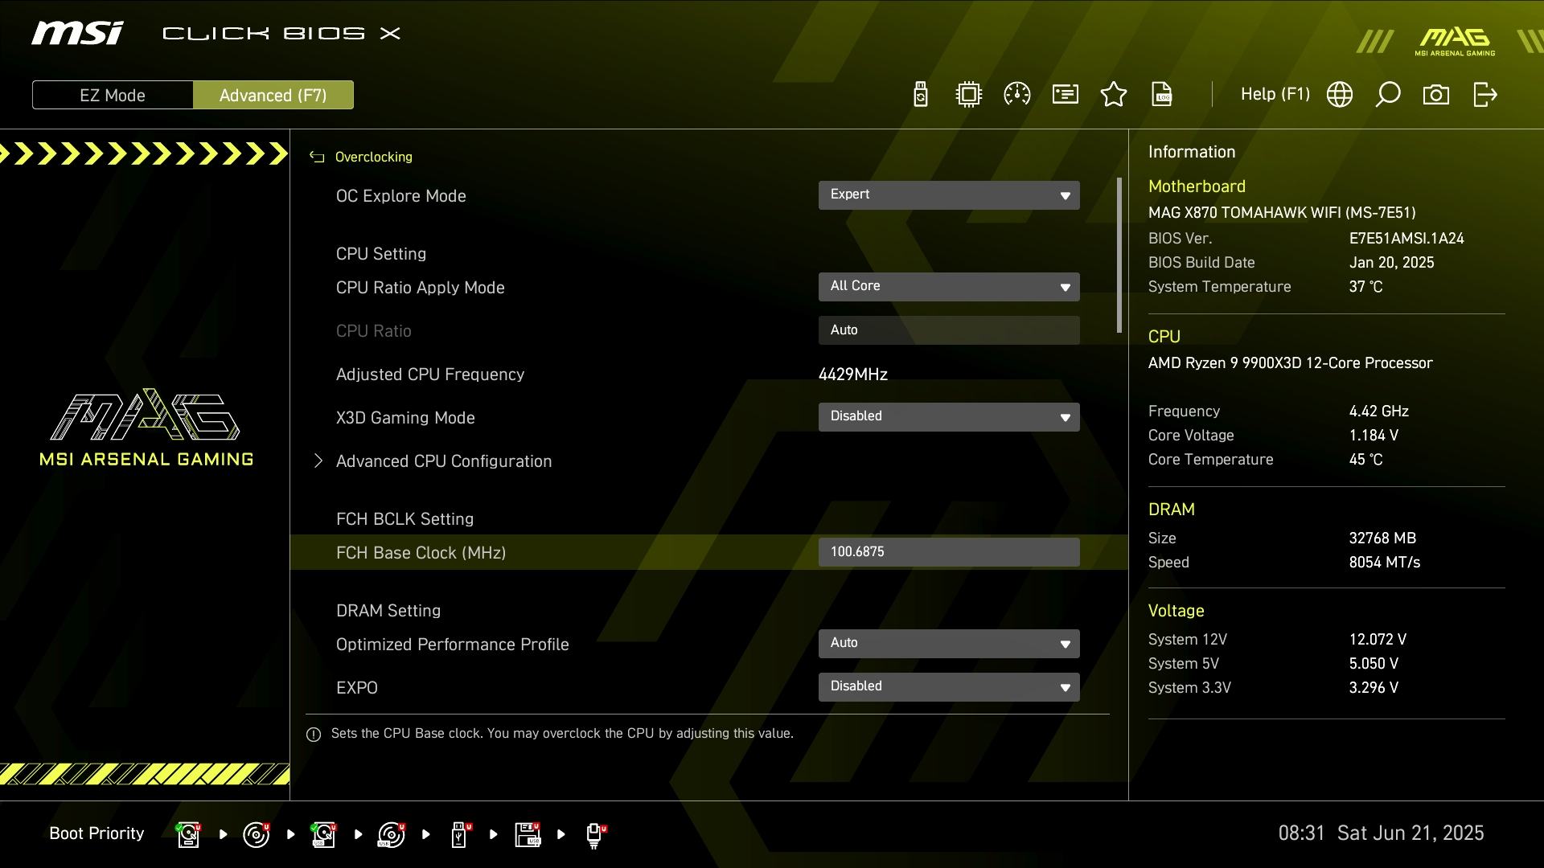The width and height of the screenshot is (1544, 868).
Task: Open the favorites star icon
Action: coord(1114,95)
